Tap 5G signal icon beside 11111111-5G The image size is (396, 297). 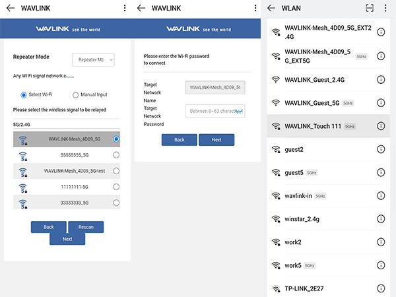pos(23,188)
